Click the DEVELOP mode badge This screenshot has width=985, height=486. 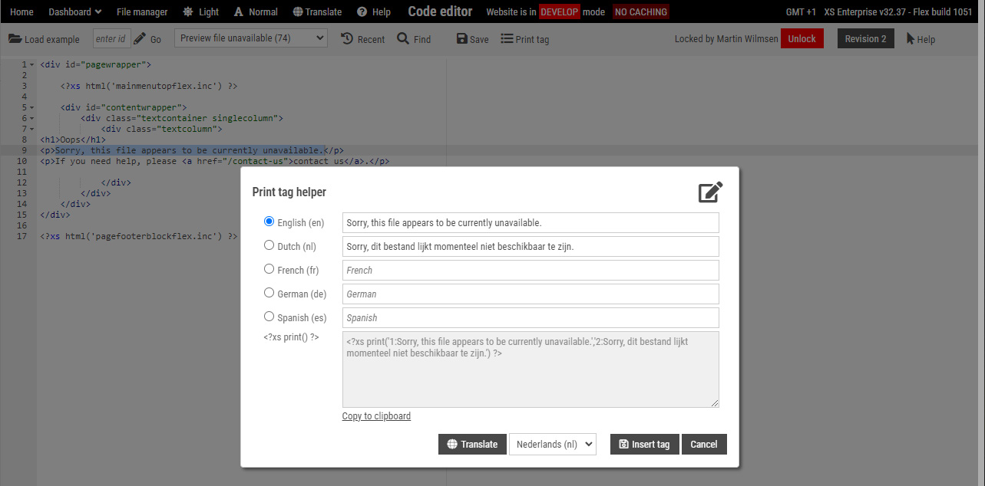click(559, 11)
